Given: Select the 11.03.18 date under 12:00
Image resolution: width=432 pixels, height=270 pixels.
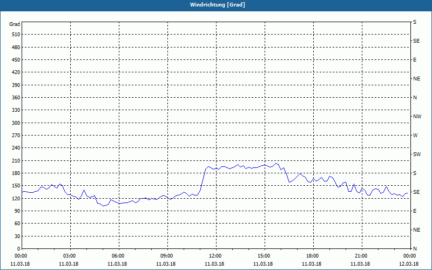Looking at the screenshot, I should (x=214, y=264).
